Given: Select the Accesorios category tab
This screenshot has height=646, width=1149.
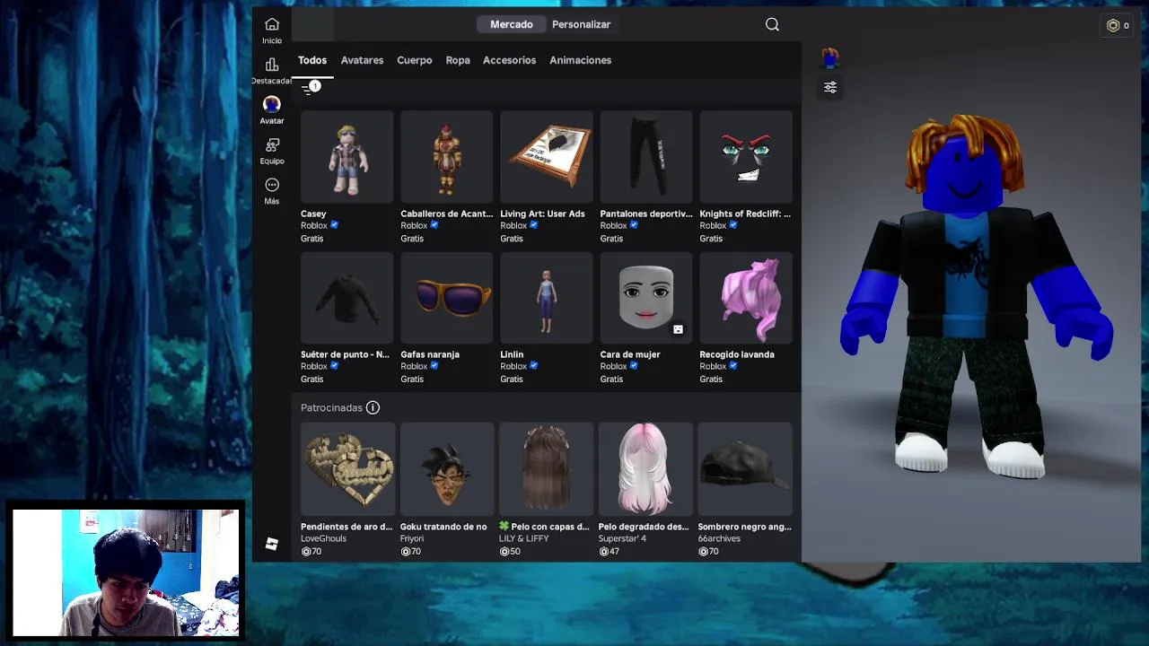Looking at the screenshot, I should tap(509, 60).
